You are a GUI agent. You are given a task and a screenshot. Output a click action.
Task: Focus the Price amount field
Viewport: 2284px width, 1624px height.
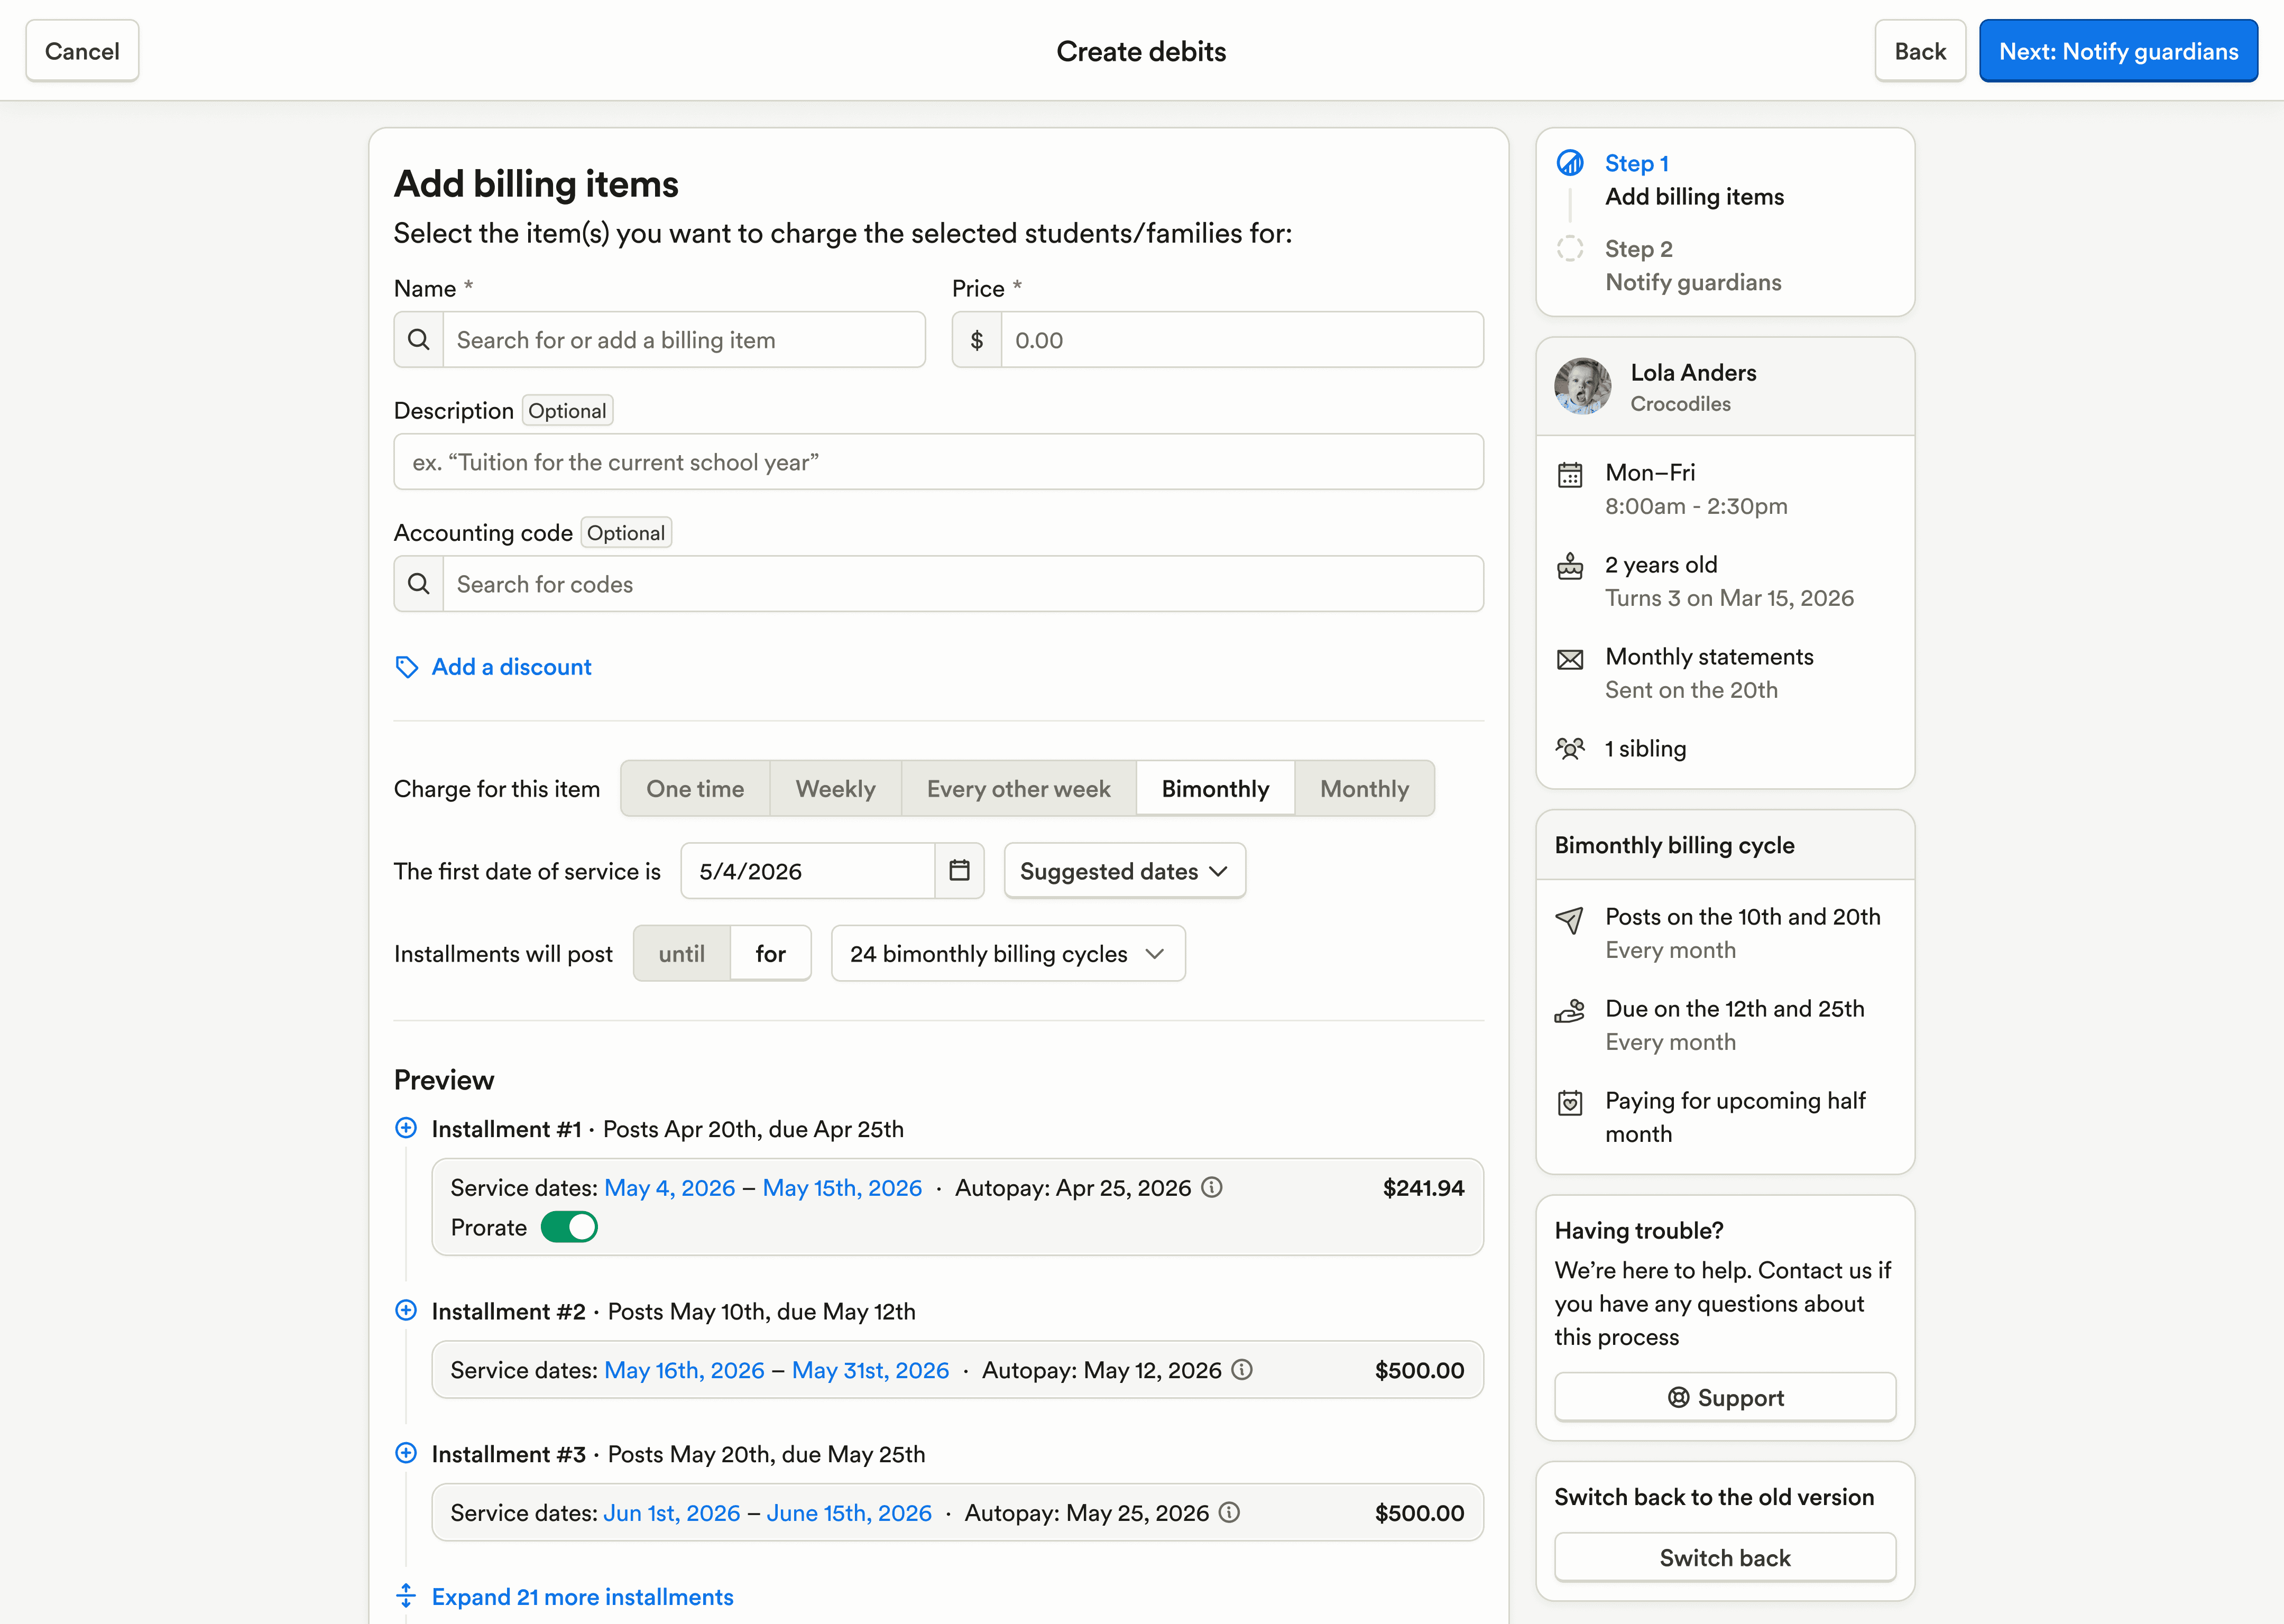point(1242,340)
